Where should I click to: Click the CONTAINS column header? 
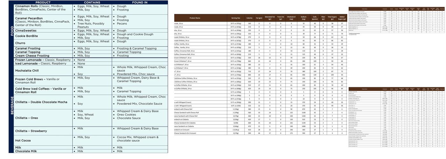pos(92,2)
